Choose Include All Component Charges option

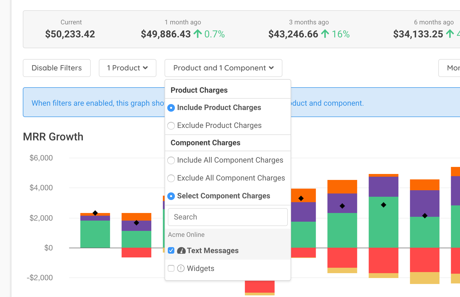pos(171,160)
